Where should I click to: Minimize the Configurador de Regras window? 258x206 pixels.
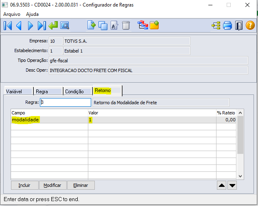(x=210, y=5)
